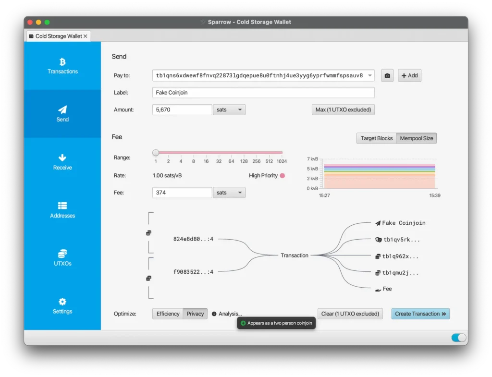Open UTXOs coins icon in sidebar
Screen dimensions: 492x377
(62, 254)
